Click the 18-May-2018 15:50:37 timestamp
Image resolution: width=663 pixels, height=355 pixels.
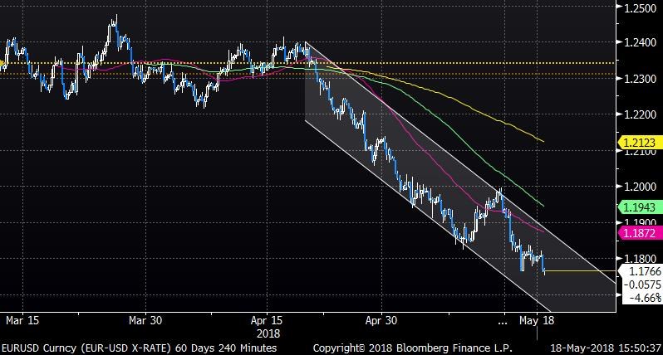coord(606,348)
